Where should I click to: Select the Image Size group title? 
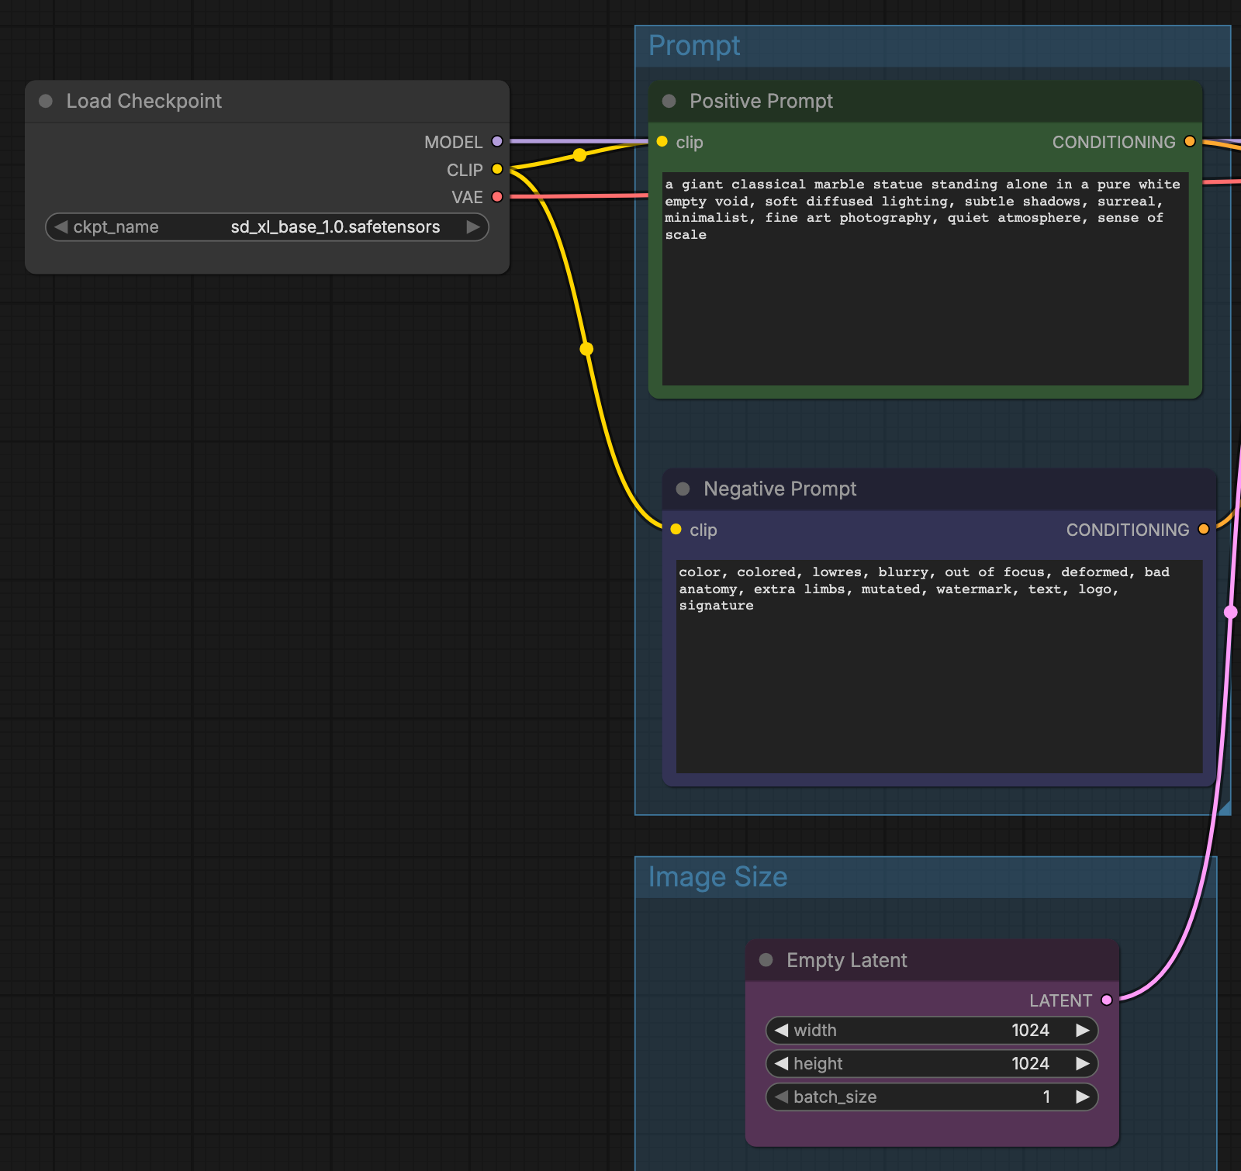[x=717, y=877]
